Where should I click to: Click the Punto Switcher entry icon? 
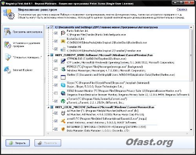coord(63,33)
